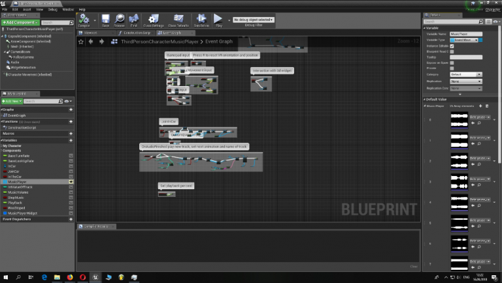Switch to the Viewport tab
502x283 pixels.
tap(91, 33)
